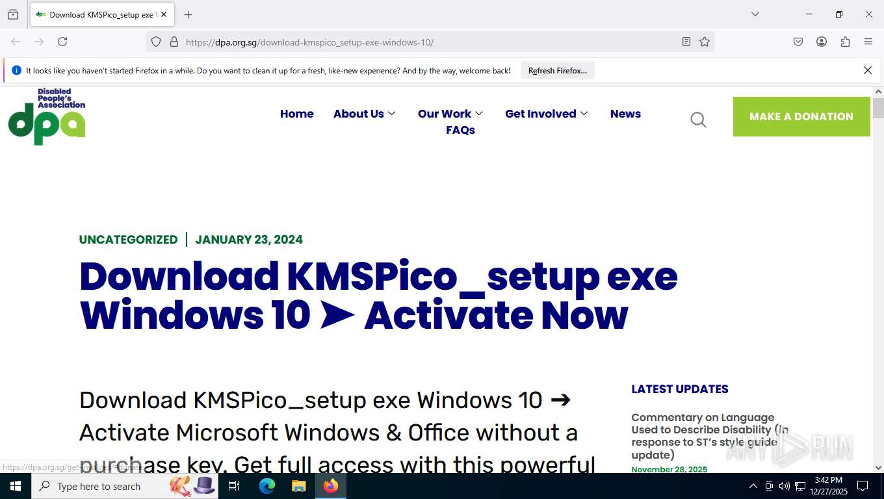
Task: Click the site security padlock icon
Action: point(174,42)
